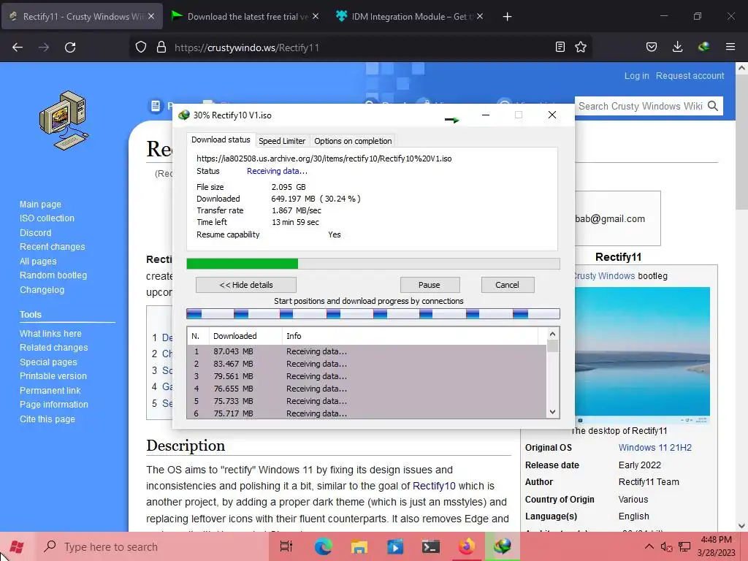The width and height of the screenshot is (748, 561).
Task: Click the browser address bar
Action: point(360,47)
